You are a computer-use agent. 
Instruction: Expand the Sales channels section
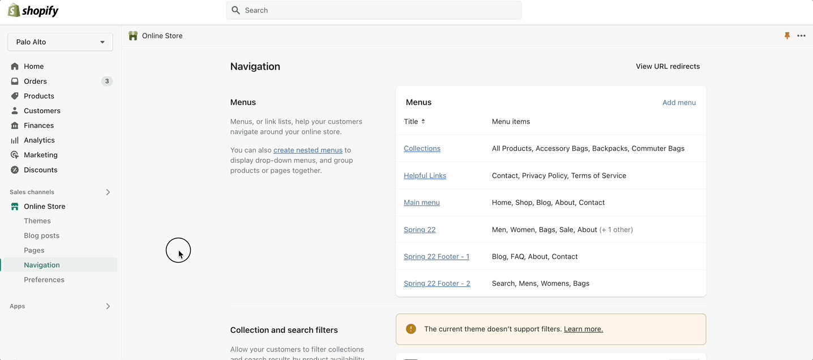[x=108, y=192]
